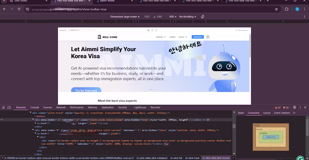Viewport: 309px width, 160px height.
Task: Open the Styles sidebar tab
Action: click(241, 113)
